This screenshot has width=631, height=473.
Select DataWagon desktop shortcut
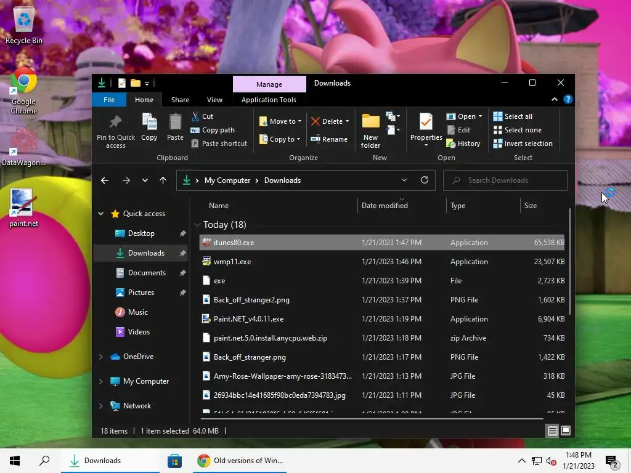coord(24,147)
